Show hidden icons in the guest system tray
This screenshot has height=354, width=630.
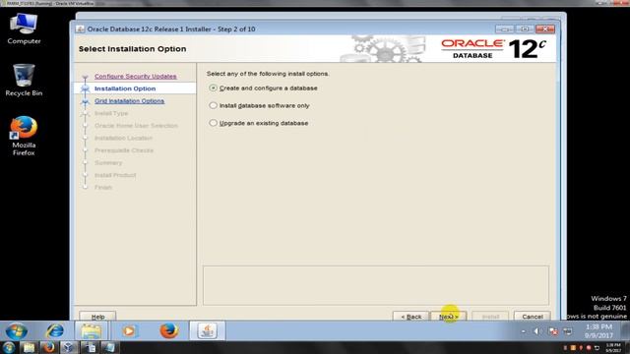pyautogui.click(x=523, y=331)
